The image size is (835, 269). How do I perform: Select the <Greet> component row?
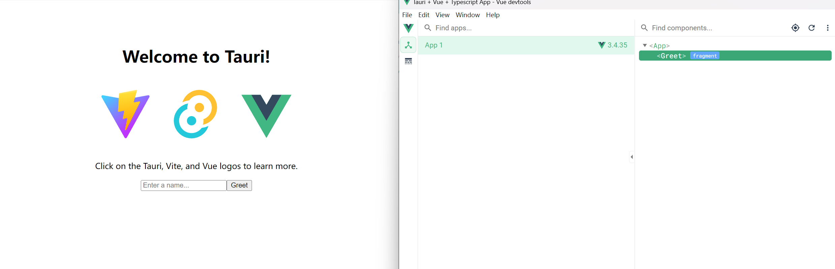(735, 56)
